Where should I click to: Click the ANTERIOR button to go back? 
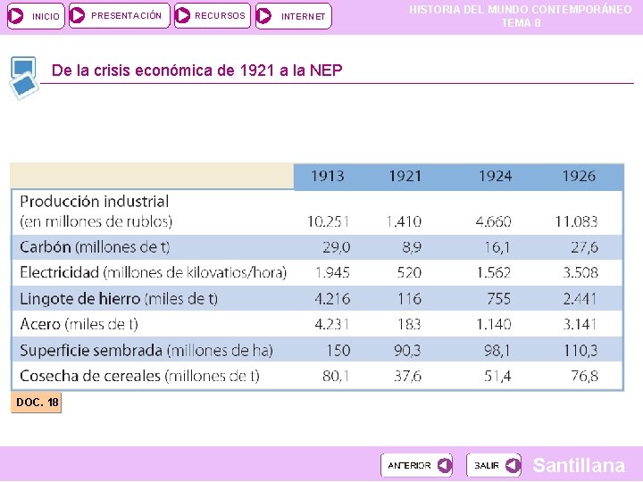417,465
